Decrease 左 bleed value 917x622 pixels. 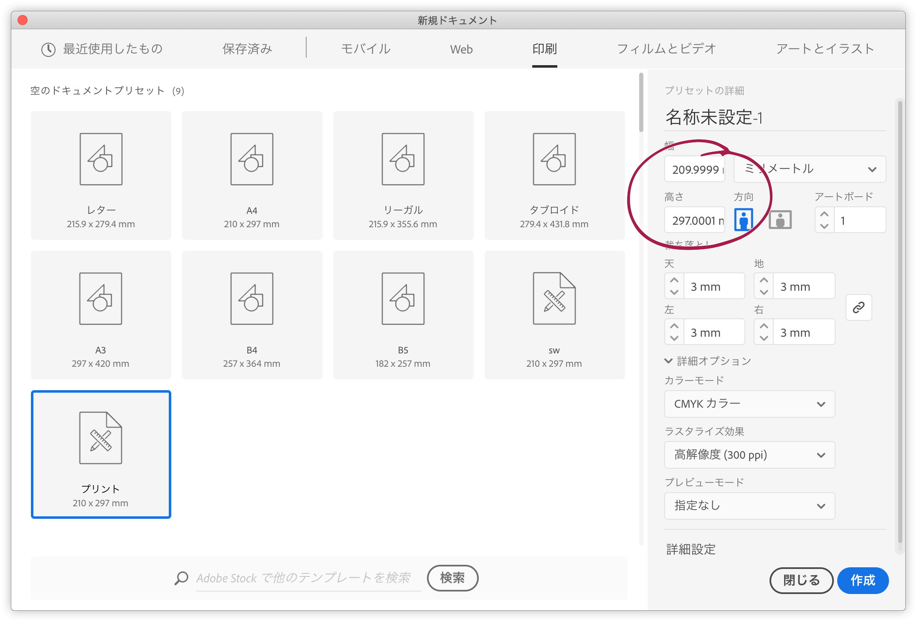674,338
